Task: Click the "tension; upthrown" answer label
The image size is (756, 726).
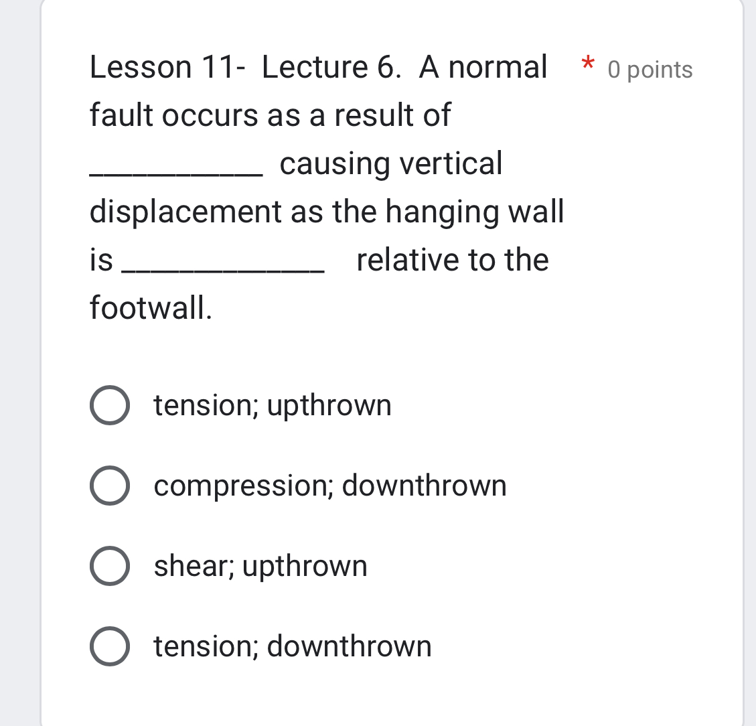Action: [272, 405]
